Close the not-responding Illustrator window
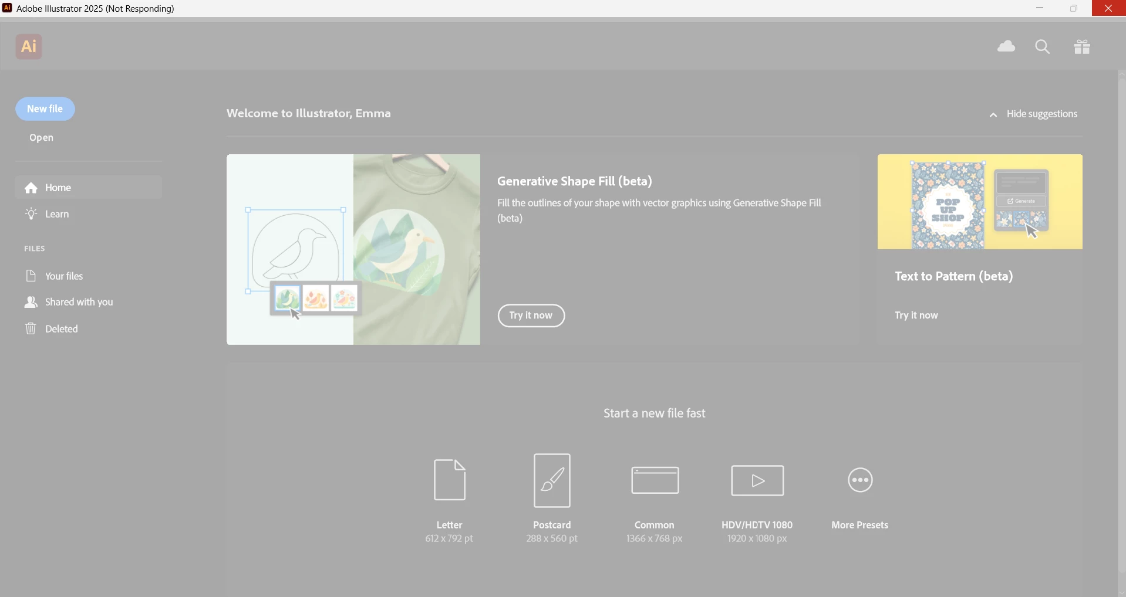The width and height of the screenshot is (1126, 597). (1108, 8)
